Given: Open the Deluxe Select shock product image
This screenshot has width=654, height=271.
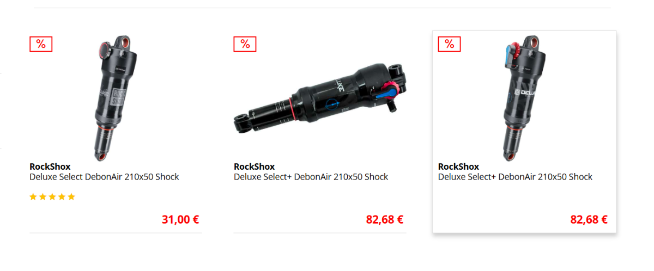Looking at the screenshot, I should [x=115, y=98].
